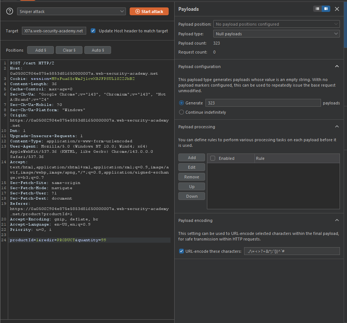Click the Sec-Ch-Ua-Mobile header line
The image size is (347, 323).
point(36,105)
